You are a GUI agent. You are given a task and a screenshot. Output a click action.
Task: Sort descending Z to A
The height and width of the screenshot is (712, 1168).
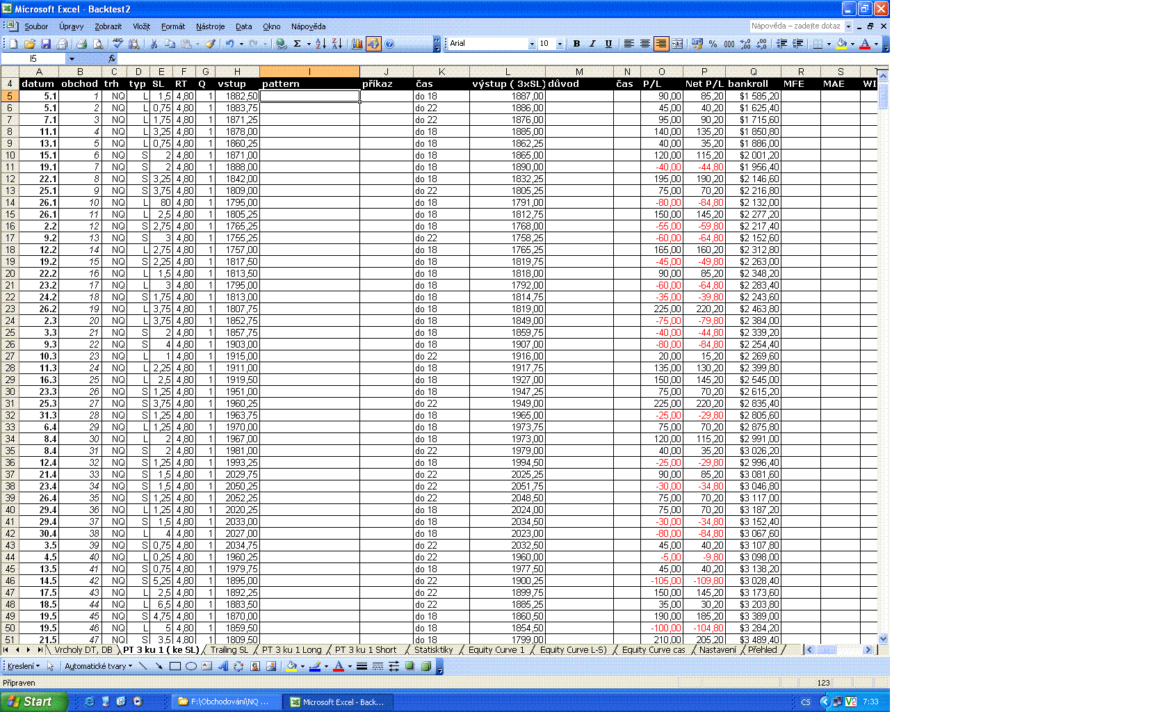337,44
